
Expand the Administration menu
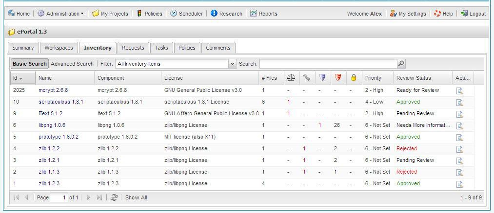tap(60, 14)
